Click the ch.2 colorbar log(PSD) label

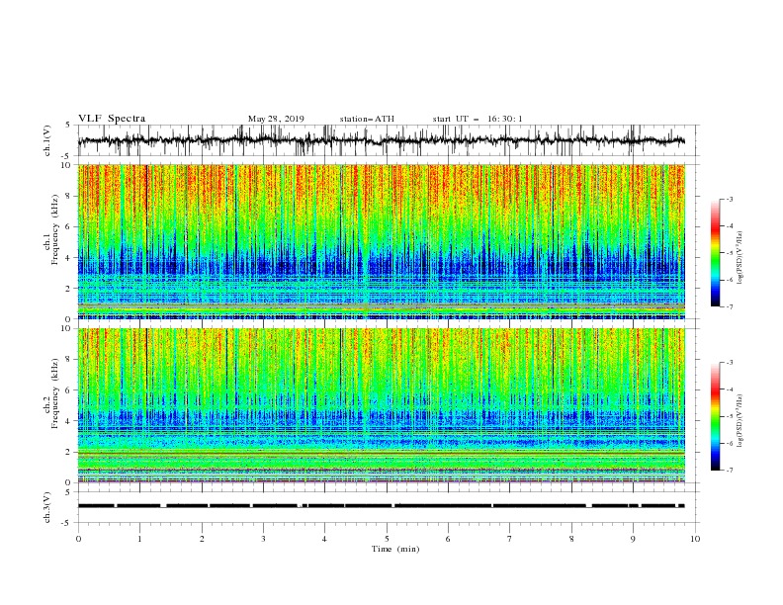740,421
